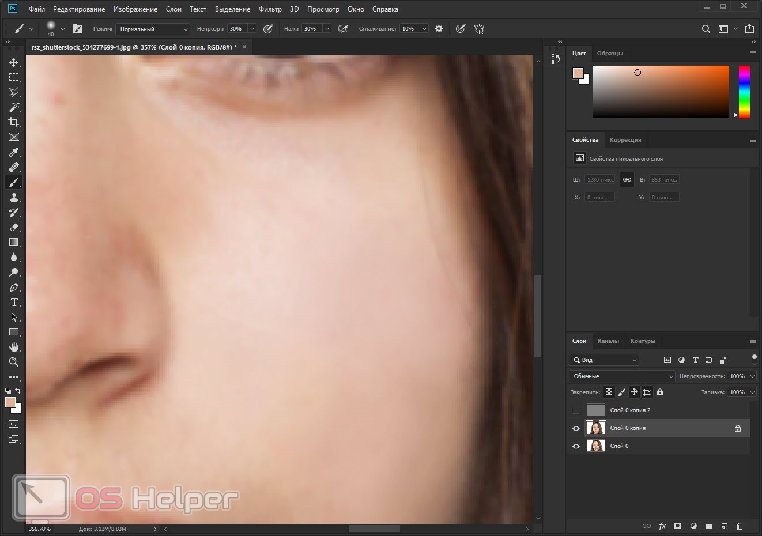Show the Слой 0 копия 2 layer
Viewport: 762px width, 536px height.
click(x=576, y=410)
